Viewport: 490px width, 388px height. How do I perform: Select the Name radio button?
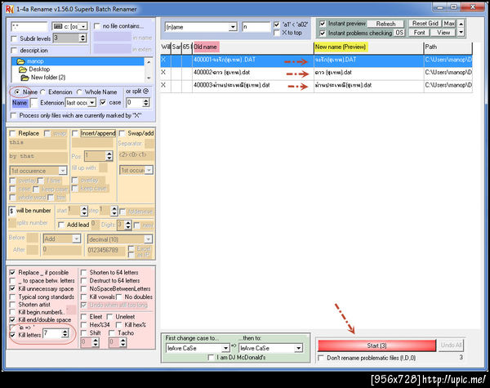tap(17, 92)
